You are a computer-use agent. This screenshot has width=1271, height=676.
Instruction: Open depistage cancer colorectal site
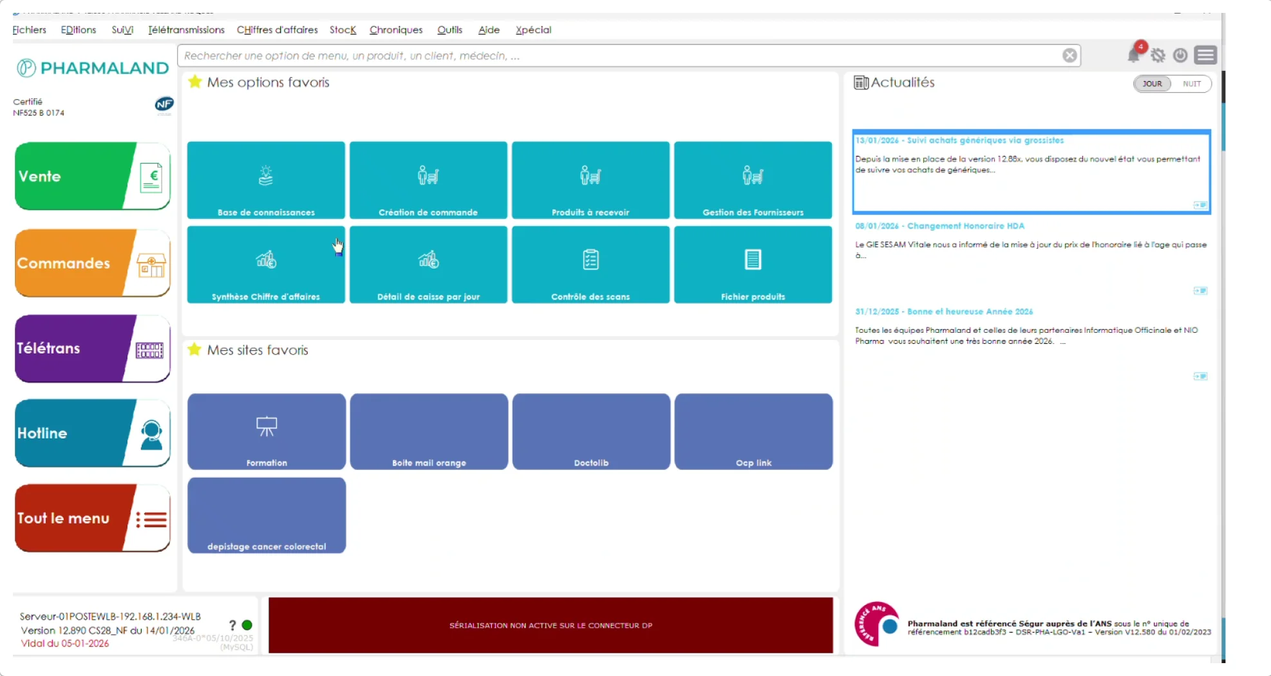(267, 515)
